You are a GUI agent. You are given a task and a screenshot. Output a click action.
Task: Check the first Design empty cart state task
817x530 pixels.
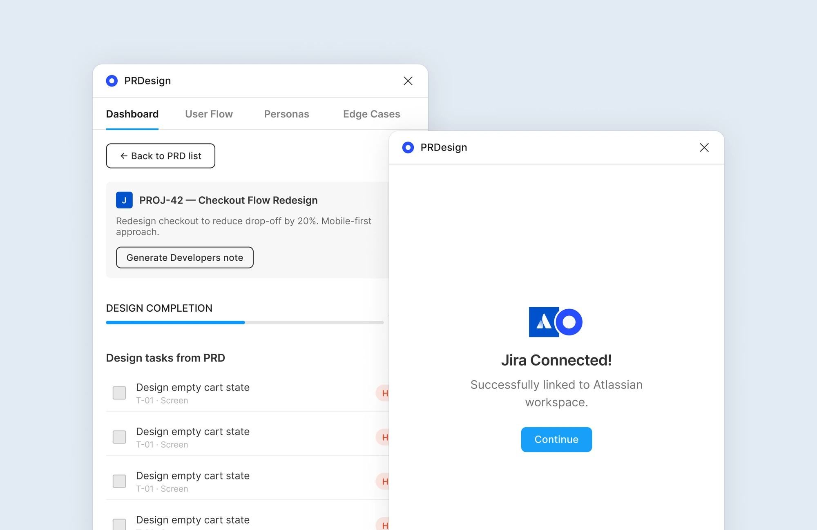(119, 393)
